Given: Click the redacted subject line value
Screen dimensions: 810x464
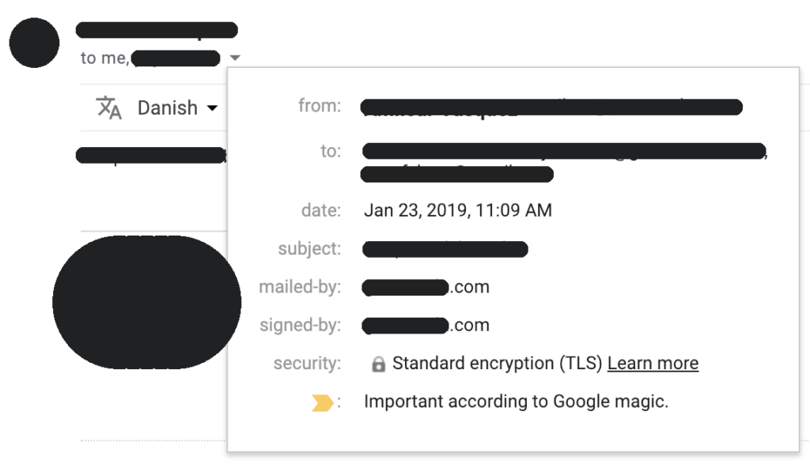Looking at the screenshot, I should click(445, 249).
